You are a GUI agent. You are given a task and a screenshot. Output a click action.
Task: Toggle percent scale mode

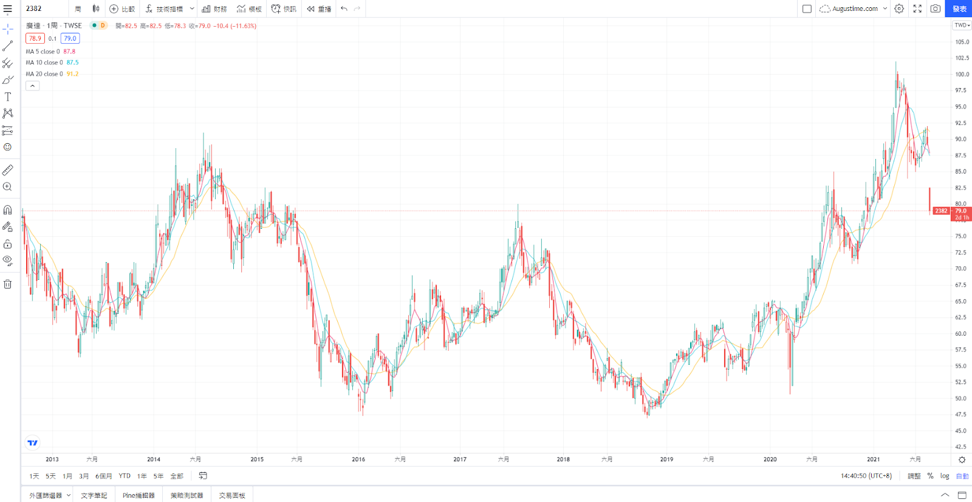pos(930,476)
